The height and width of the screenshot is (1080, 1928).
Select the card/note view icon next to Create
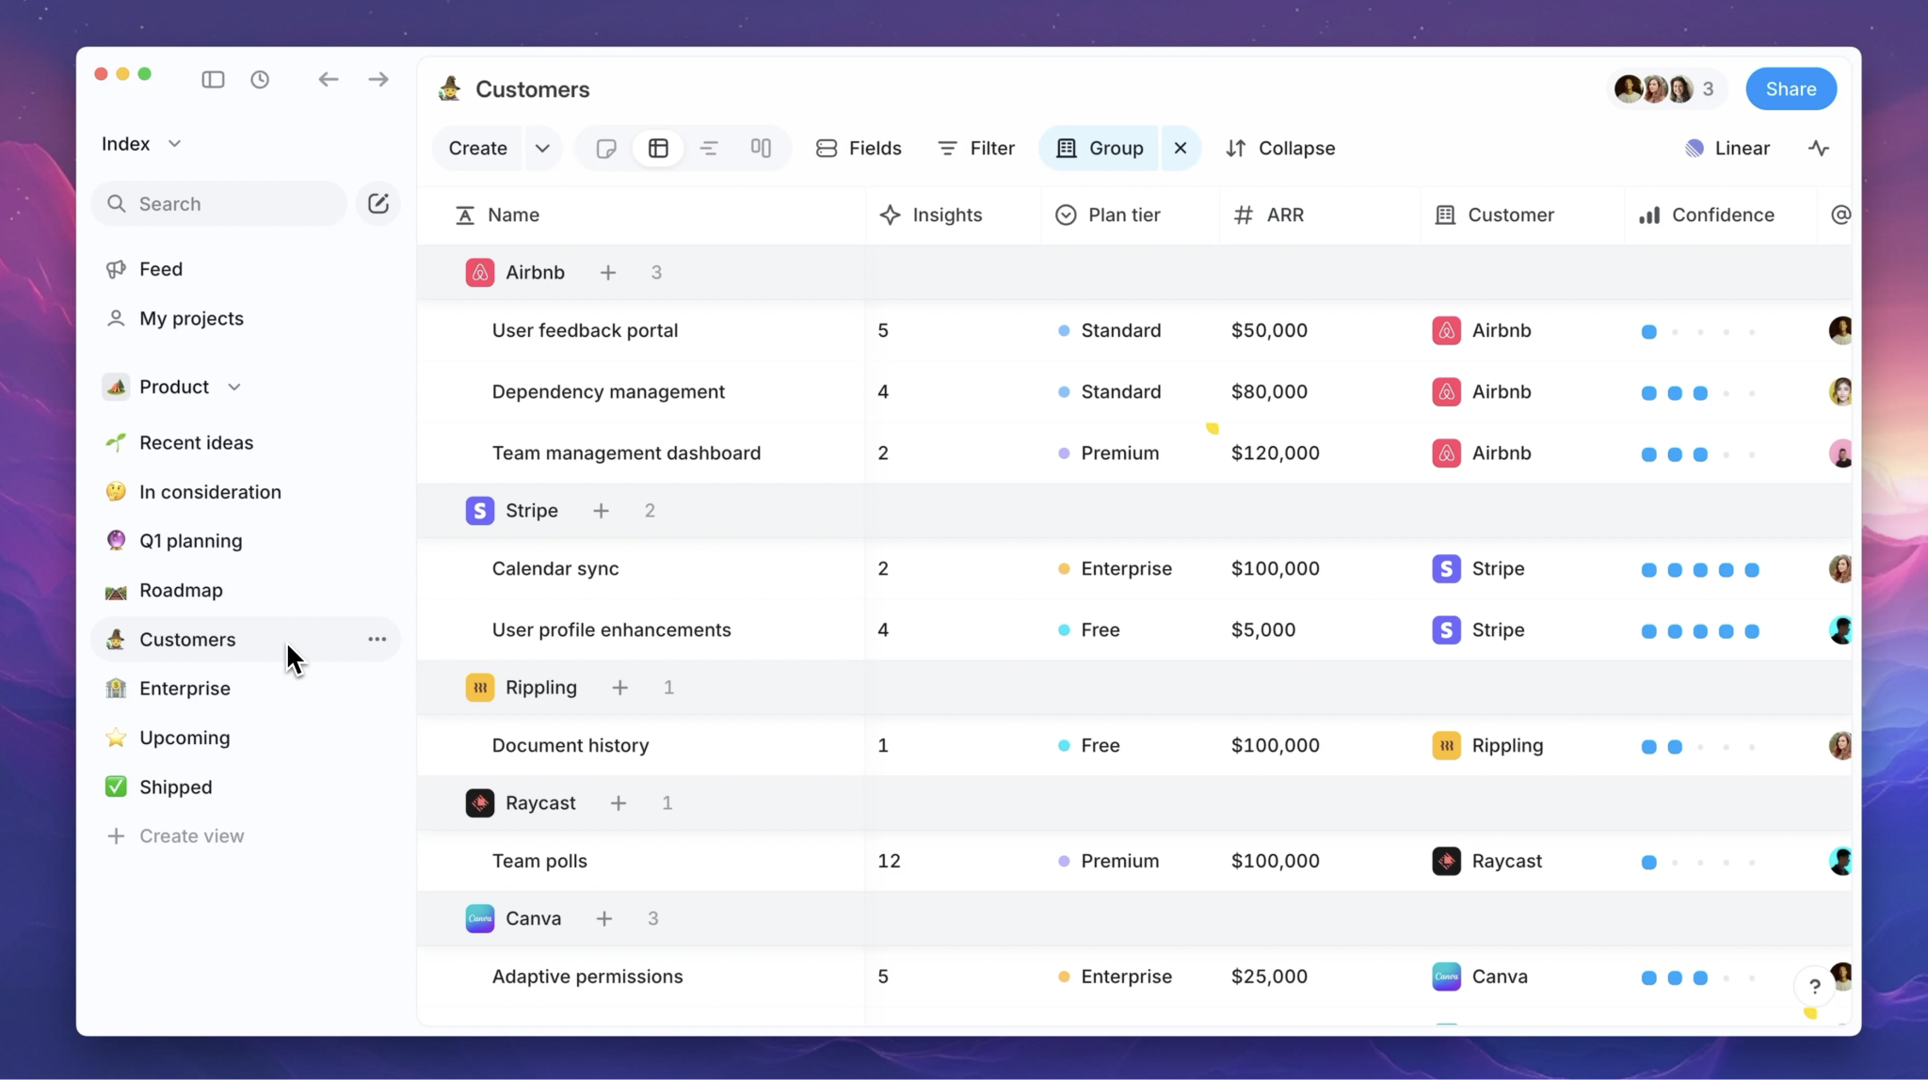tap(605, 148)
